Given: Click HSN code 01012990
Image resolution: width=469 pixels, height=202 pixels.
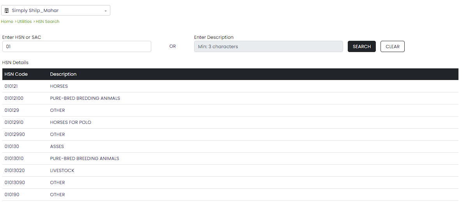Looking at the screenshot, I should (x=14, y=134).
